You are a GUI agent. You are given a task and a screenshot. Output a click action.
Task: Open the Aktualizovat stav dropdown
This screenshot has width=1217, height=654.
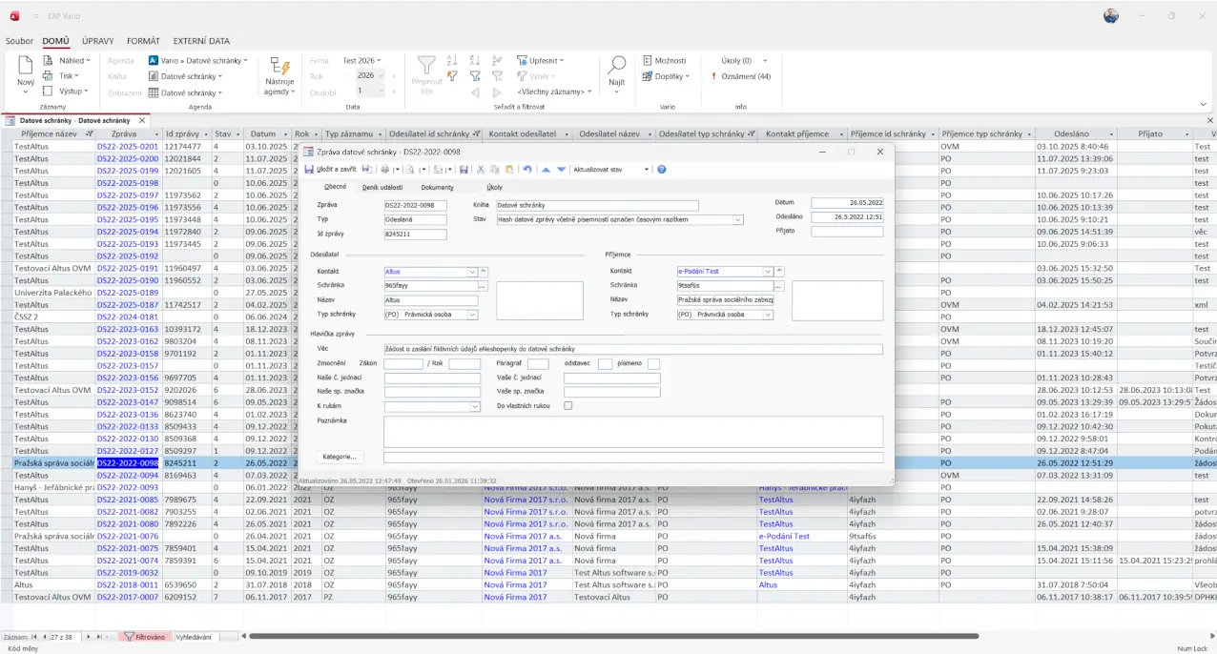(x=646, y=169)
